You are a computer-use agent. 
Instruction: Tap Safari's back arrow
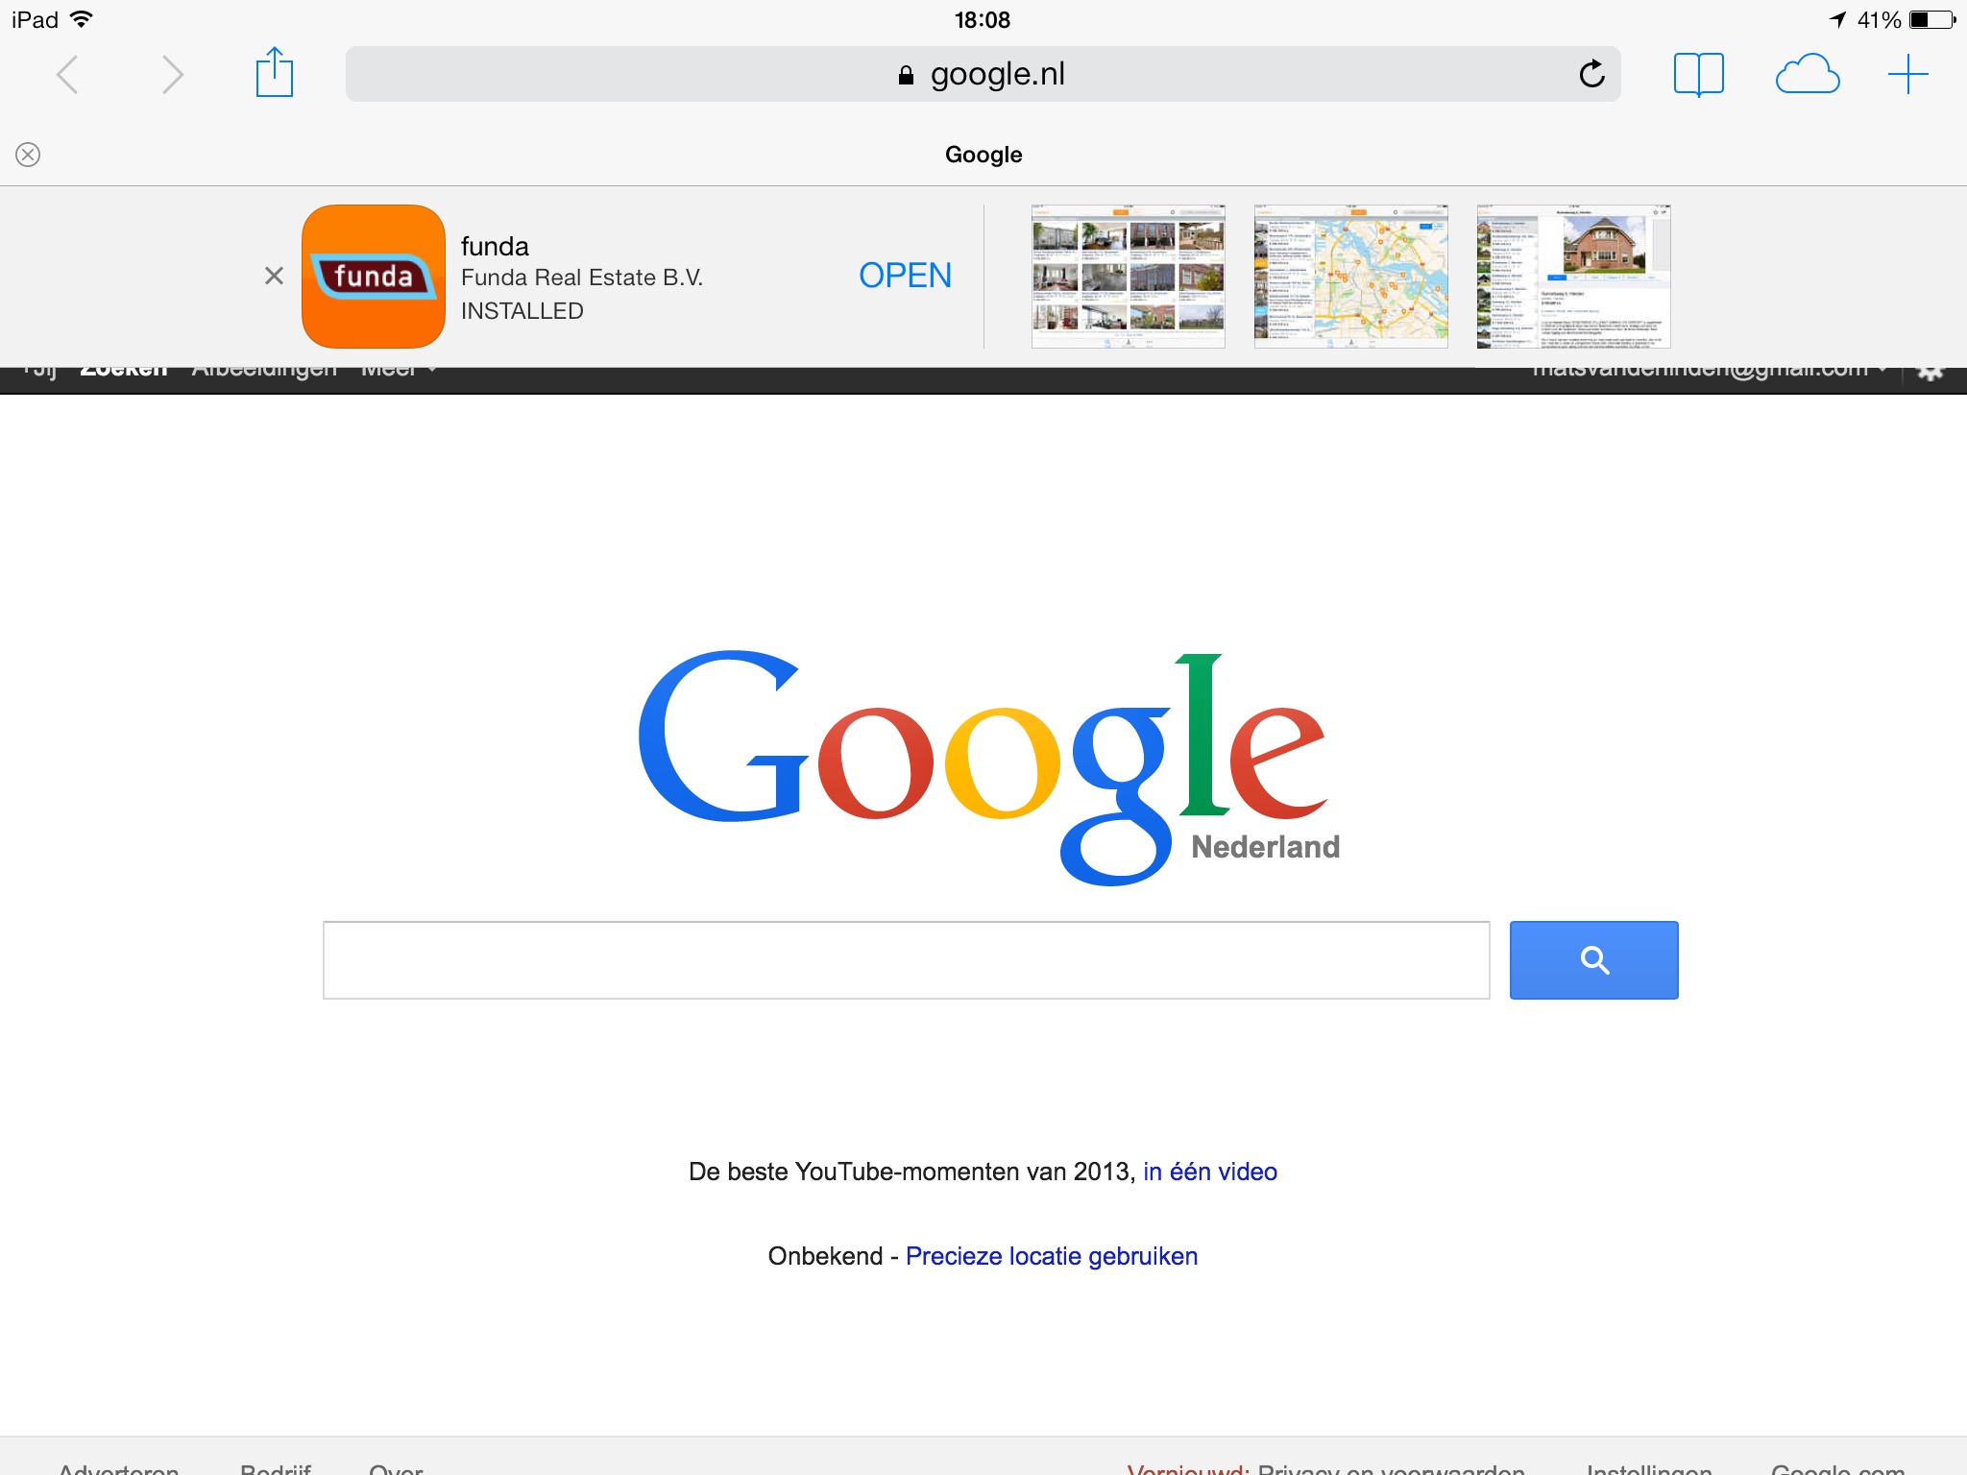click(x=67, y=75)
